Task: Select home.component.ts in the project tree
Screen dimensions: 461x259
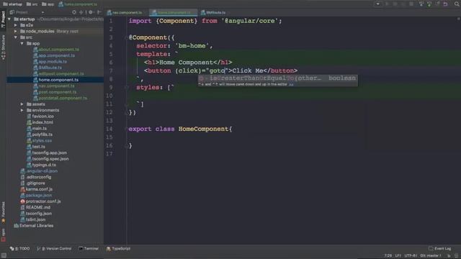Action: pos(55,80)
